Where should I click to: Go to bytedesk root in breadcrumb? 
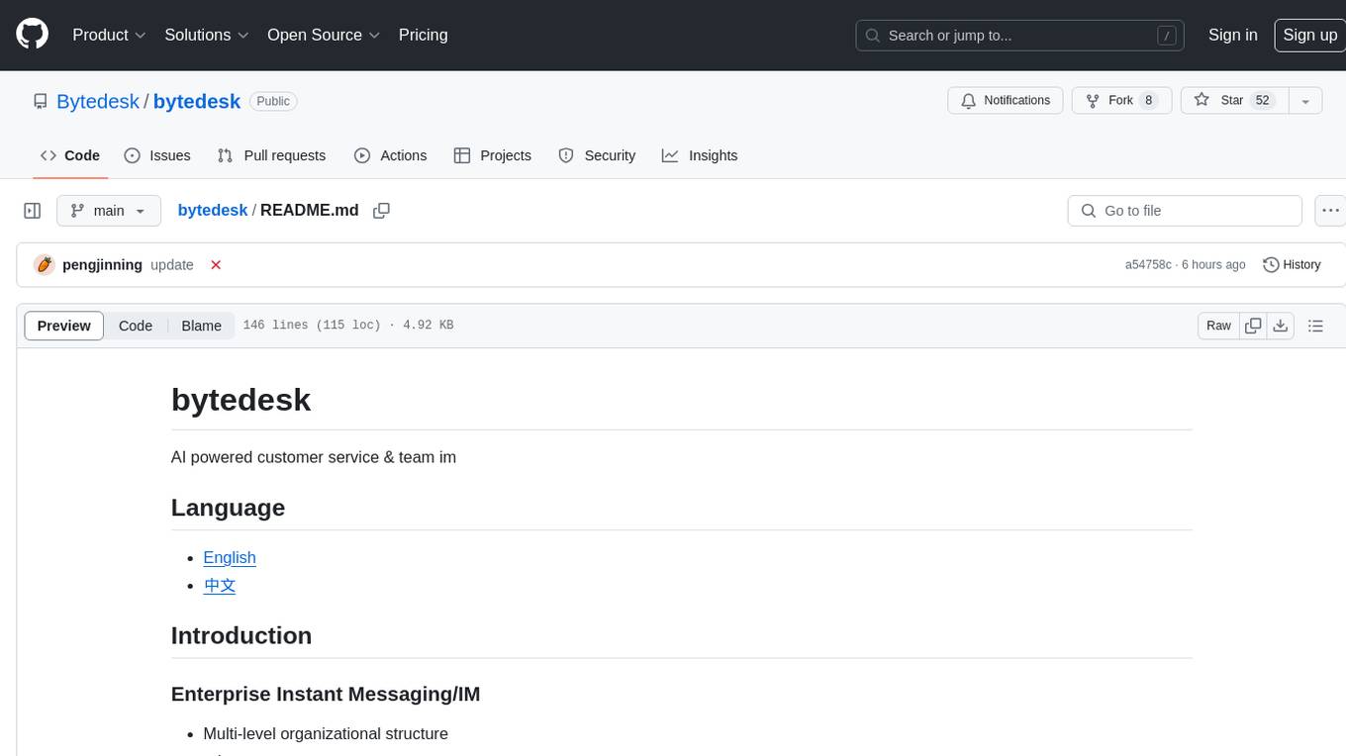[213, 210]
